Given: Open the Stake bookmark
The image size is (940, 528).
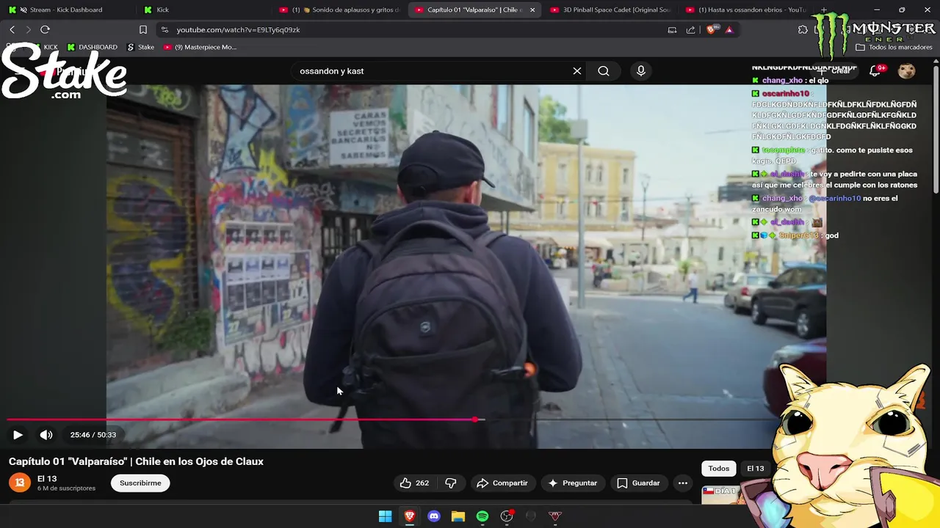Looking at the screenshot, I should (141, 47).
